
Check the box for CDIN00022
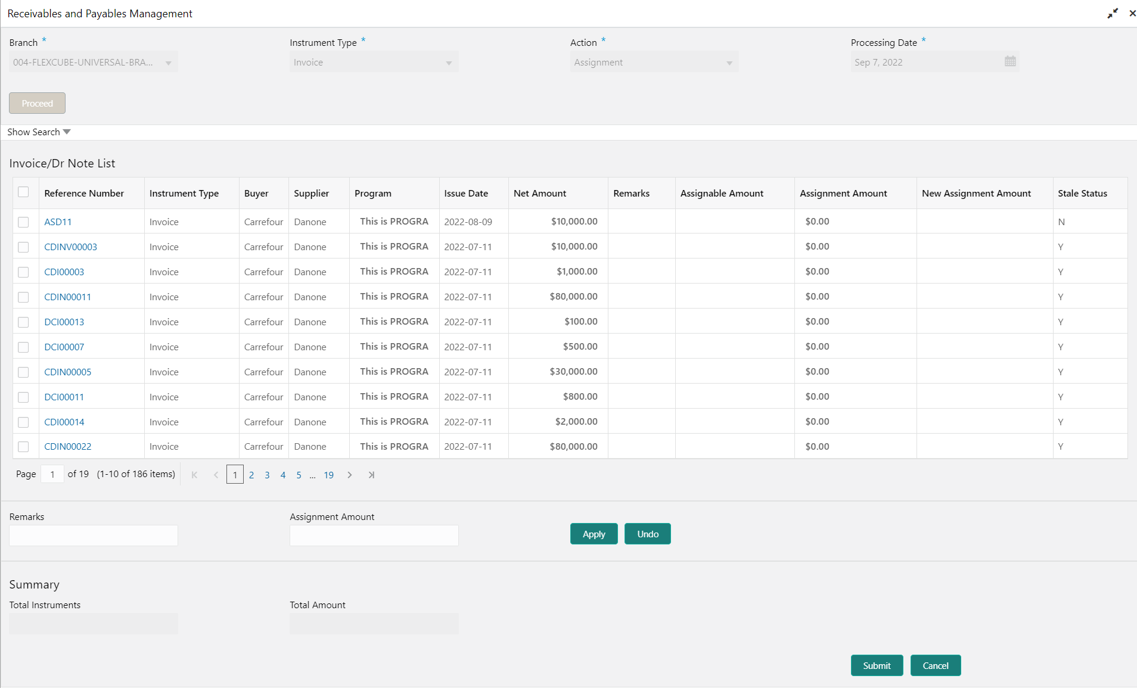point(23,447)
